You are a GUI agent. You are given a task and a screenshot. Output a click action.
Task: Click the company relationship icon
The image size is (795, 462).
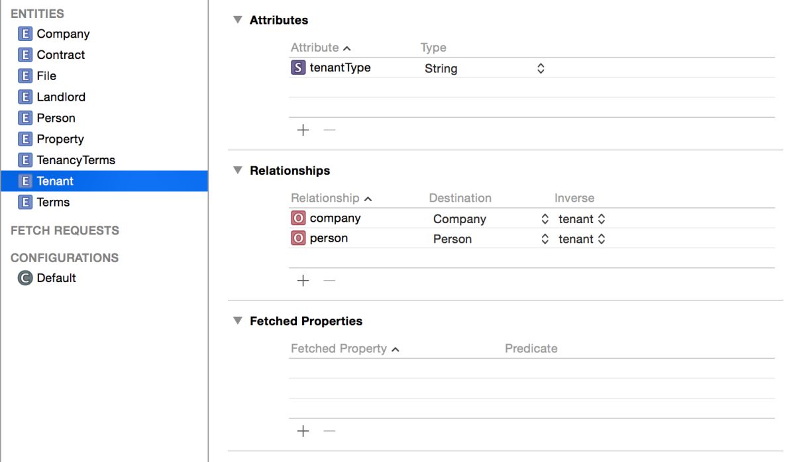(x=298, y=218)
